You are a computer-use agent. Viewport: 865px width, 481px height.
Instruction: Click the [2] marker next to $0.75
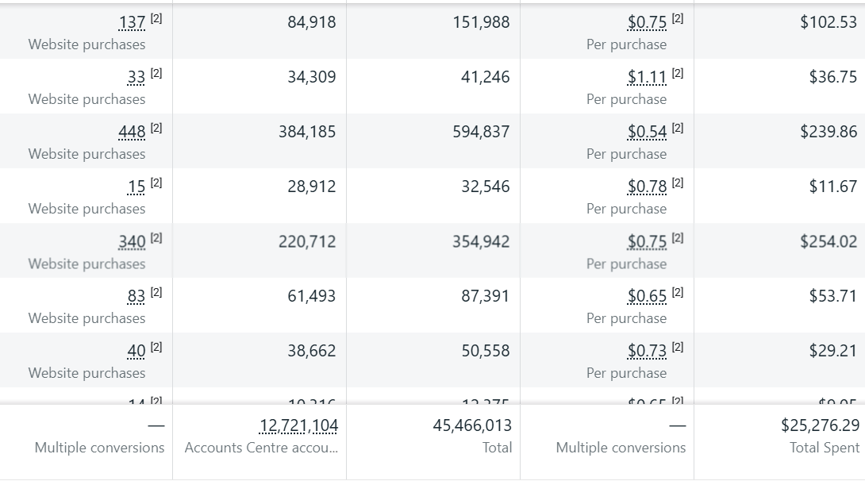point(676,17)
